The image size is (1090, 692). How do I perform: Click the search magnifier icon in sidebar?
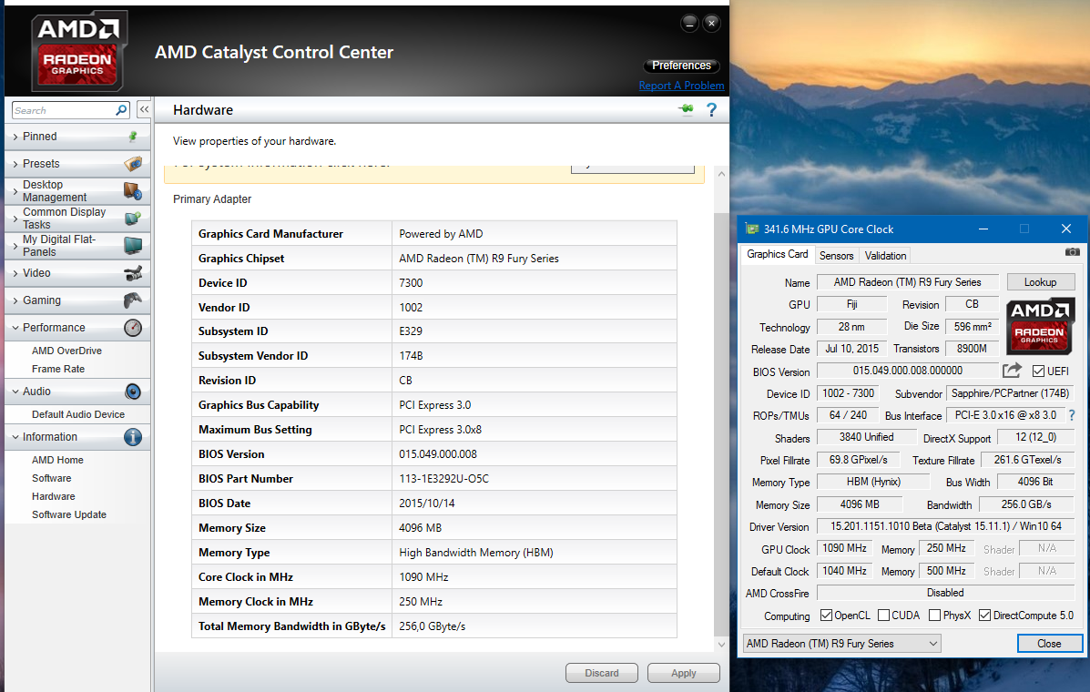(121, 110)
